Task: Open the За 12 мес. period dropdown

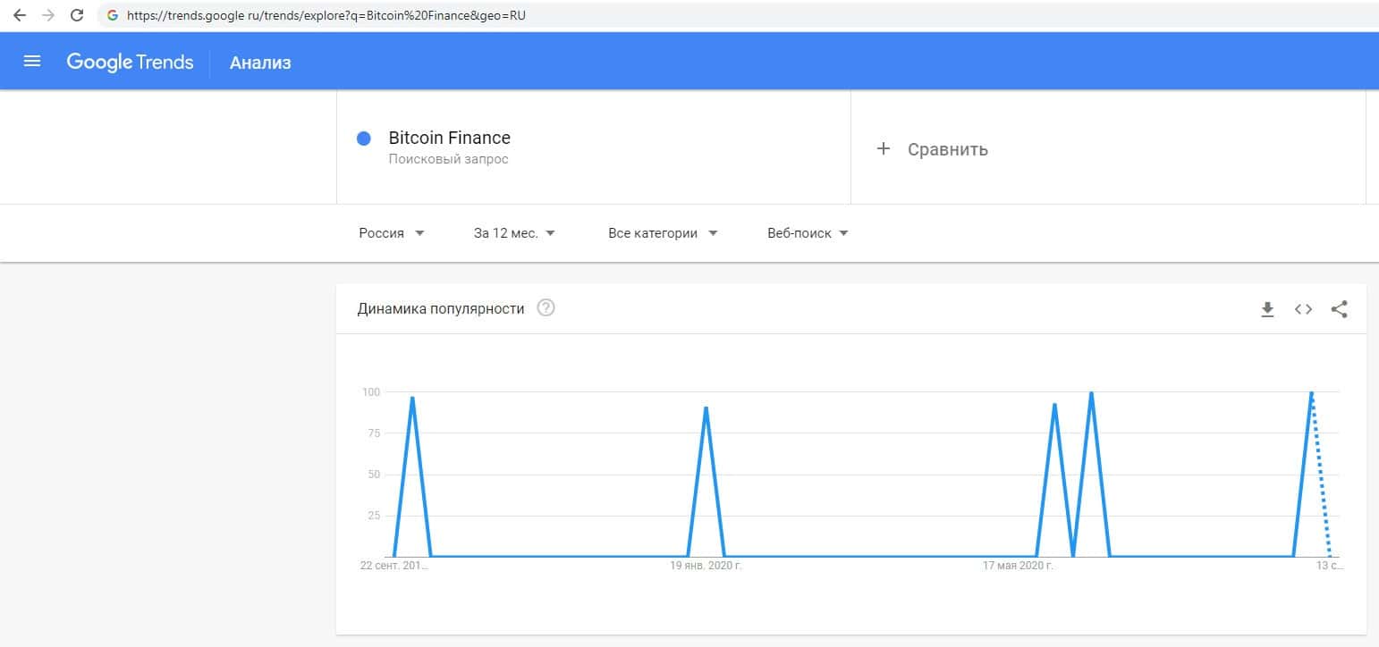Action: click(x=514, y=233)
